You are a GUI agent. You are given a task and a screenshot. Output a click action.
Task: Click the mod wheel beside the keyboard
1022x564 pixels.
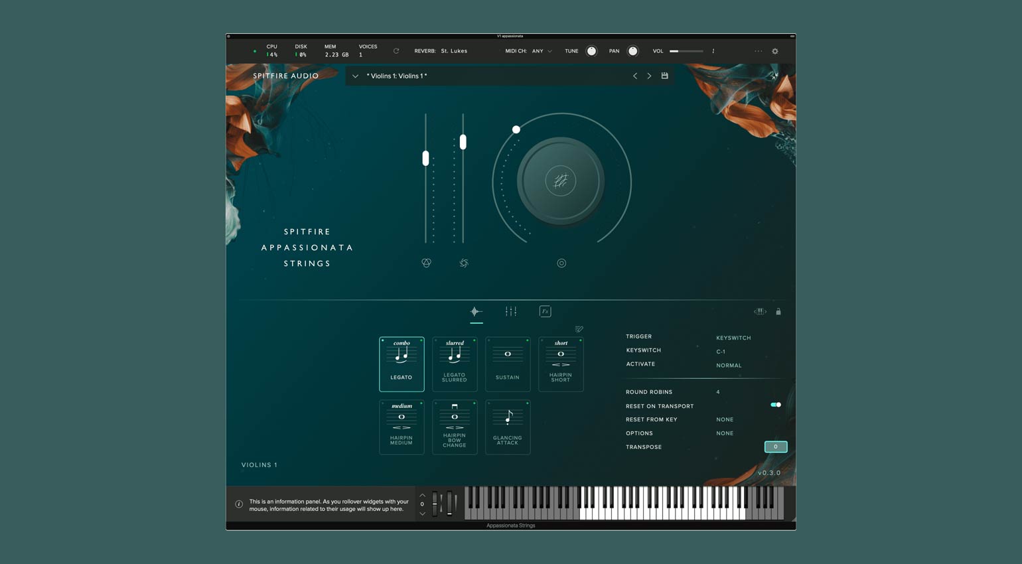pos(449,504)
